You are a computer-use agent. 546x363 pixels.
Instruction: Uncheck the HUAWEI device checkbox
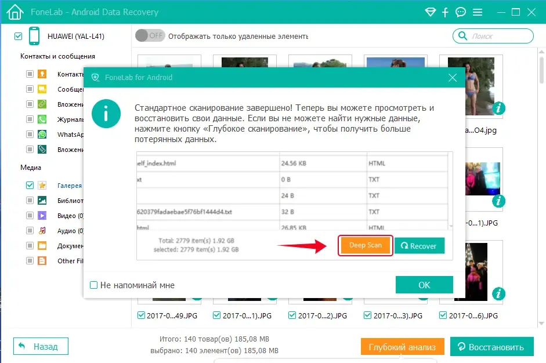click(19, 36)
